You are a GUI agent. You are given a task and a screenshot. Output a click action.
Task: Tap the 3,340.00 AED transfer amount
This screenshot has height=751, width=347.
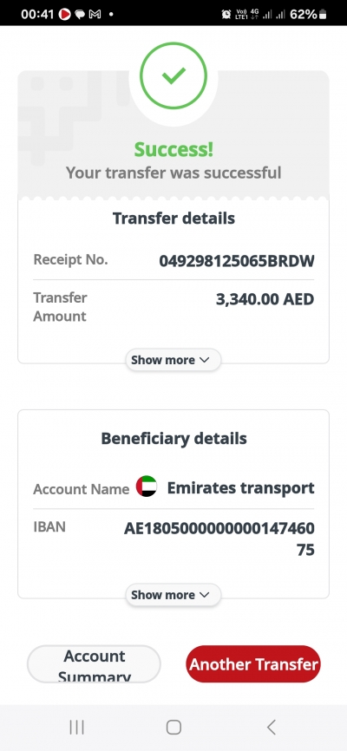265,299
